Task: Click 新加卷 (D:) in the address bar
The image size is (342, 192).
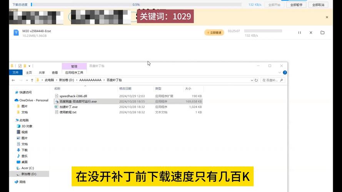Action: coord(67,80)
